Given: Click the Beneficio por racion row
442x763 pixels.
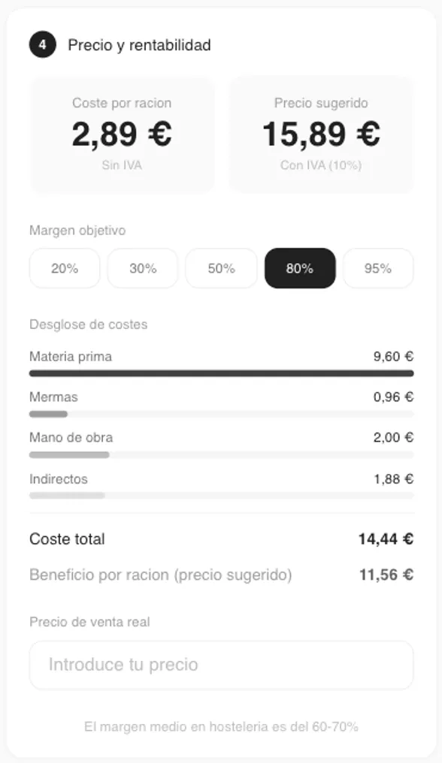Looking at the screenshot, I should tap(221, 575).
